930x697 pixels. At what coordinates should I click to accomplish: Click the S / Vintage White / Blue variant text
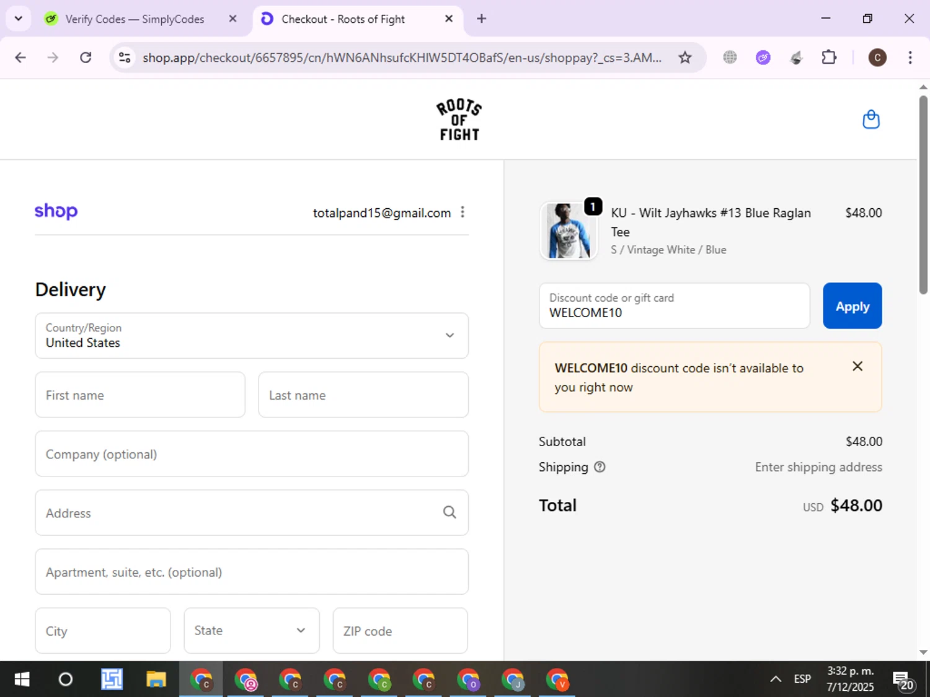click(668, 250)
